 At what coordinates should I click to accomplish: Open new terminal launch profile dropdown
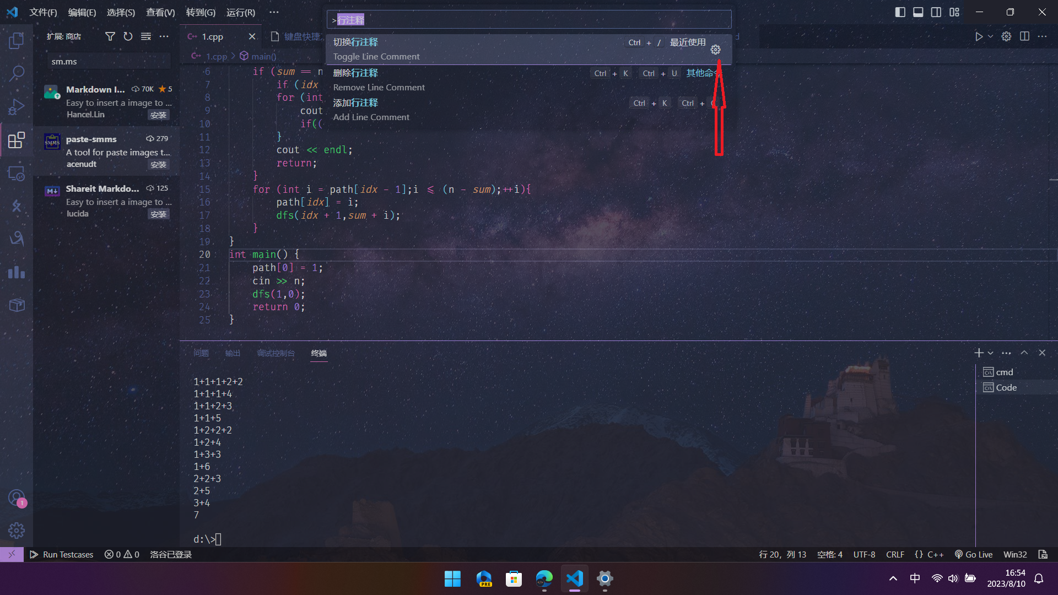pos(991,353)
